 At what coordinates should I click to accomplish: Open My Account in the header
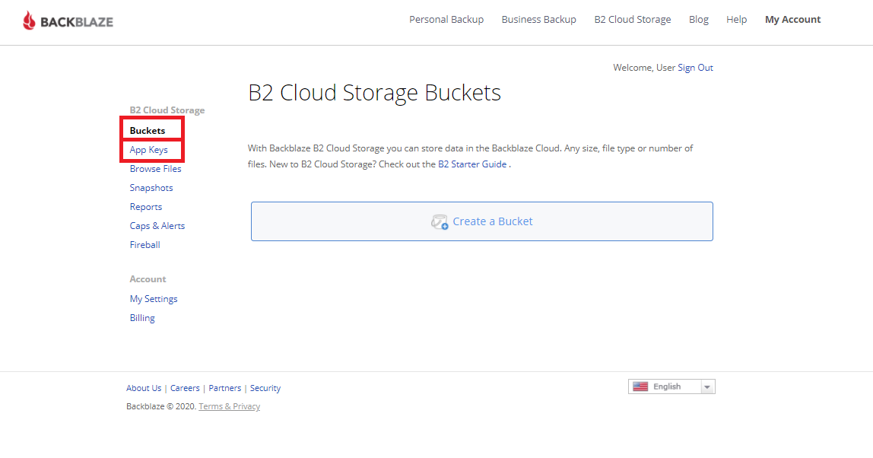(792, 20)
